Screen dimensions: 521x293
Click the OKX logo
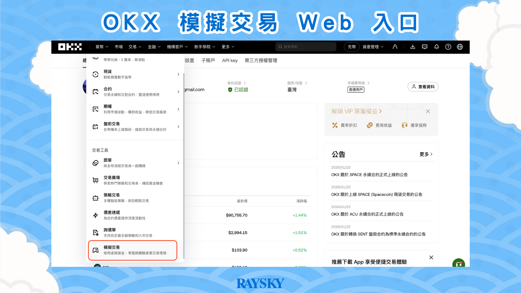(70, 47)
